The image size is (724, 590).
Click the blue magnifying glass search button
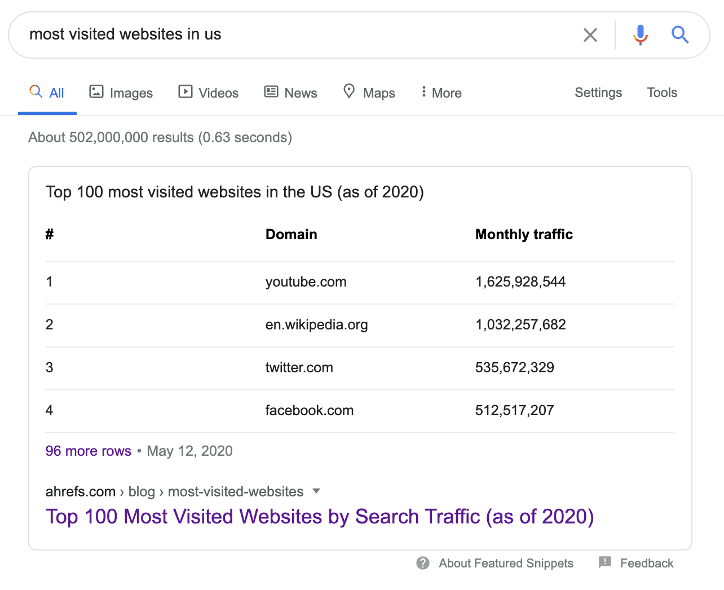pos(680,35)
